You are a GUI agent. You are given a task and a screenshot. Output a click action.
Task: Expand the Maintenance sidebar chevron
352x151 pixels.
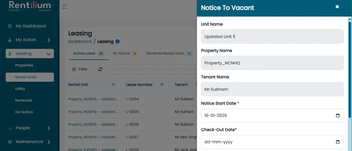tap(49, 142)
